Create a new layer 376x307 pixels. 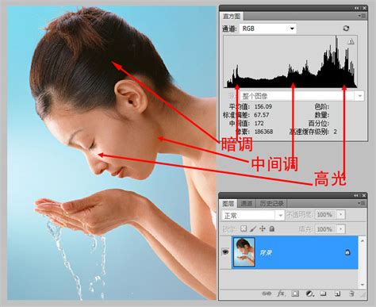click(x=337, y=294)
